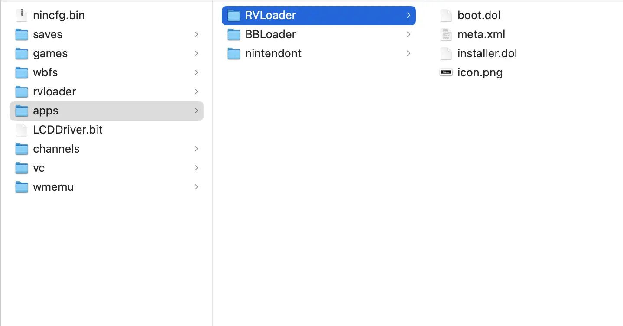Select the vc folder
The height and width of the screenshot is (326, 623).
click(106, 168)
